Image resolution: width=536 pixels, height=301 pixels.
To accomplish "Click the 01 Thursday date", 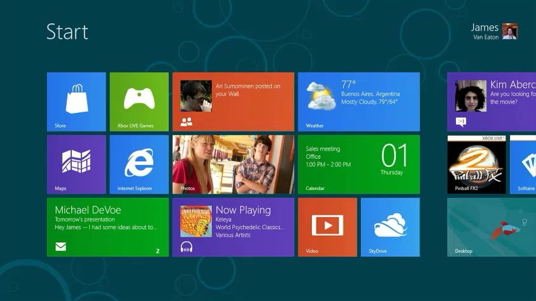I will [394, 159].
